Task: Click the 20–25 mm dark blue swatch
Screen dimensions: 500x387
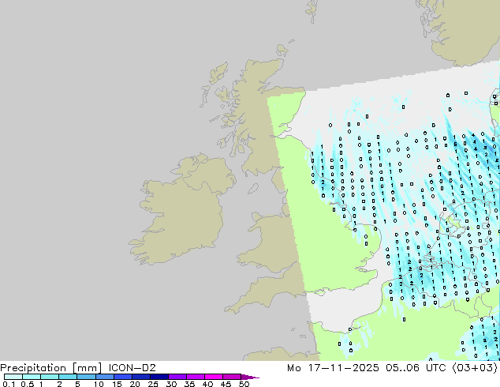Action: (140, 377)
